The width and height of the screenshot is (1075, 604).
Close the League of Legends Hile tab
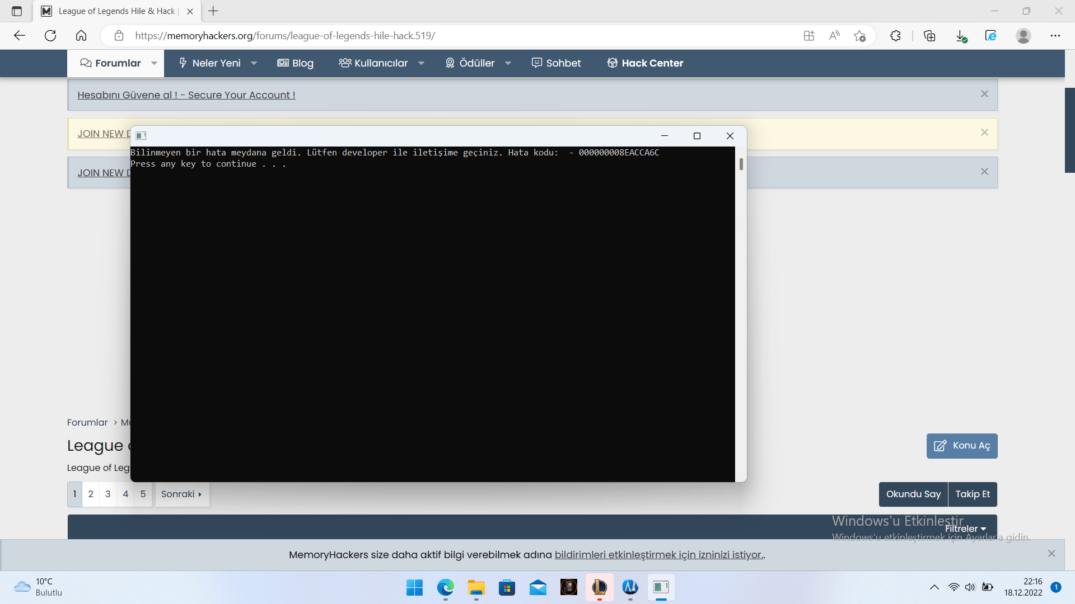(x=190, y=11)
